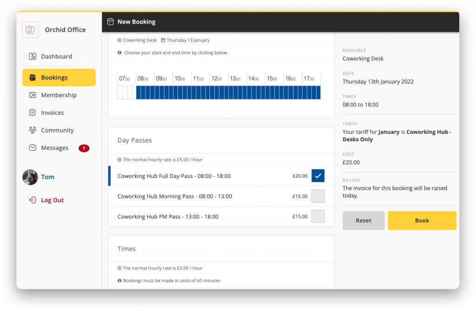Go to the Membership section

(x=59, y=95)
